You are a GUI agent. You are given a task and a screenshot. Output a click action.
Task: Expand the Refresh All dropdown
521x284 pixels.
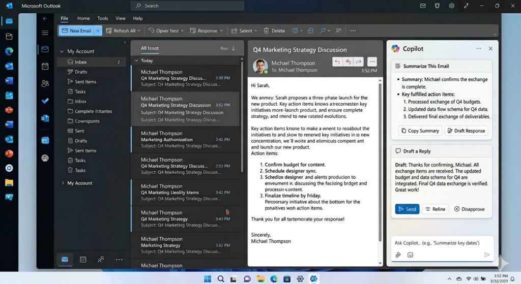click(x=139, y=30)
